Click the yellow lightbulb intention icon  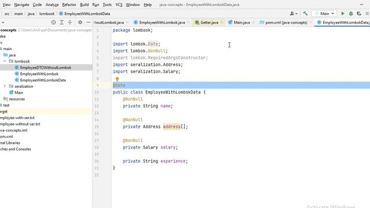point(117,79)
